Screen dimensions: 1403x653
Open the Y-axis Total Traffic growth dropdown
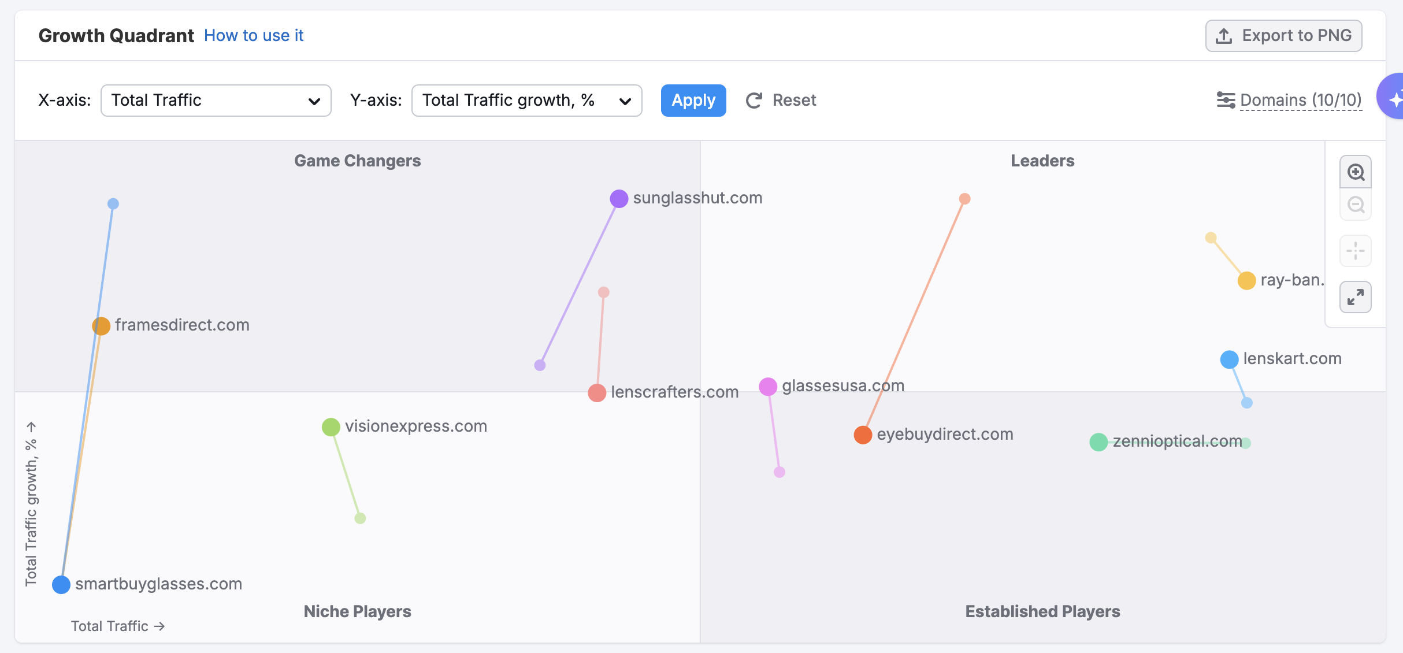pyautogui.click(x=526, y=101)
